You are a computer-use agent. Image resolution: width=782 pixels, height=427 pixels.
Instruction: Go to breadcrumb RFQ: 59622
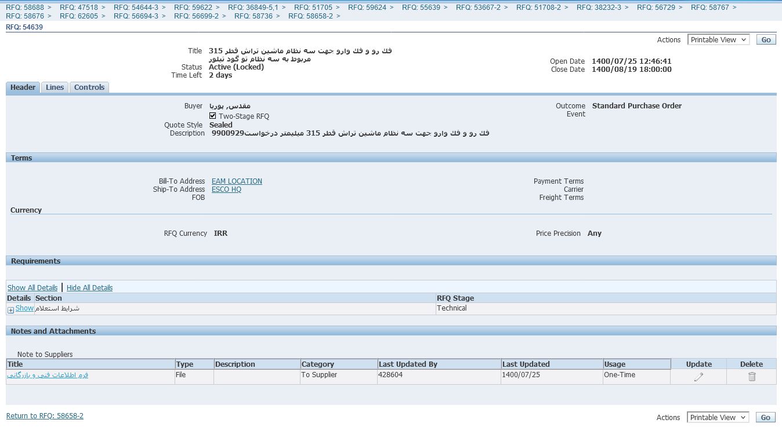[x=193, y=8]
